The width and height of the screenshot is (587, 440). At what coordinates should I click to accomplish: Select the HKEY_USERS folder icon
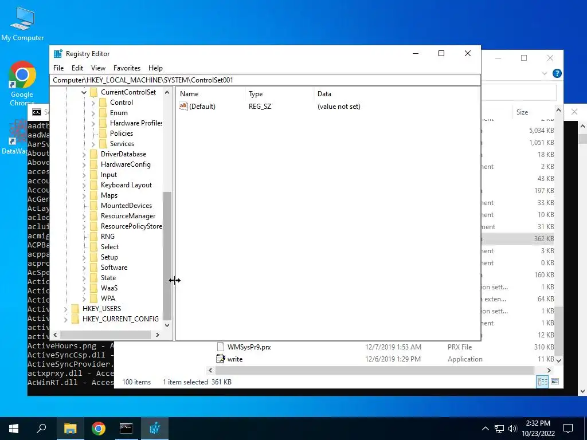click(x=75, y=309)
